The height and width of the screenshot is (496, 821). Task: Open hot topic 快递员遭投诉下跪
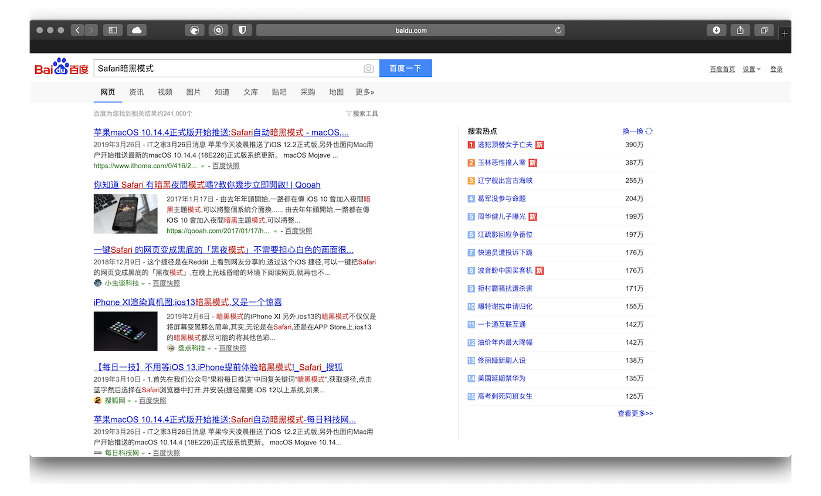coord(505,253)
